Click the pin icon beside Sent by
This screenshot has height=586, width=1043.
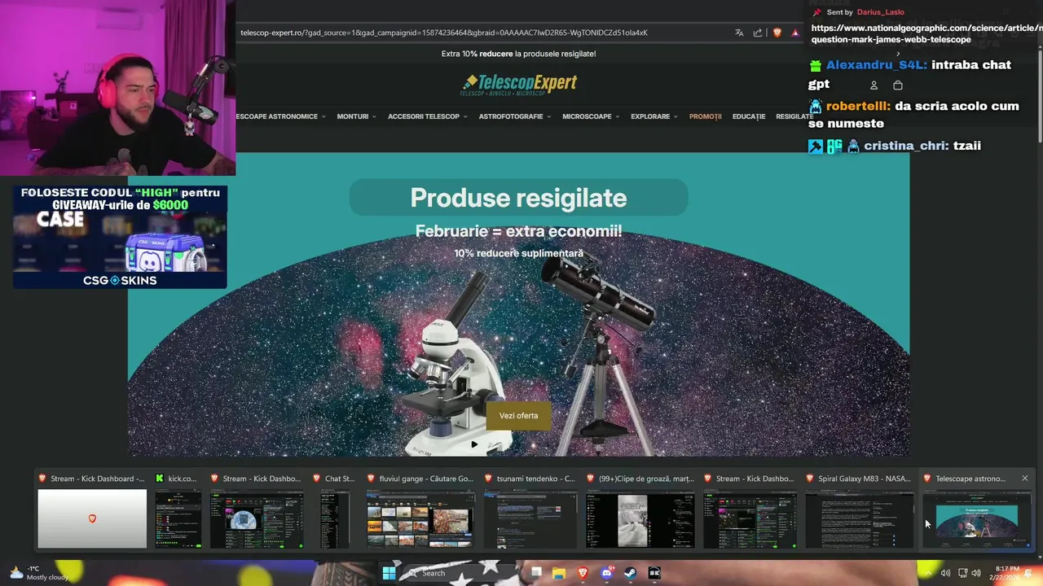pos(817,12)
